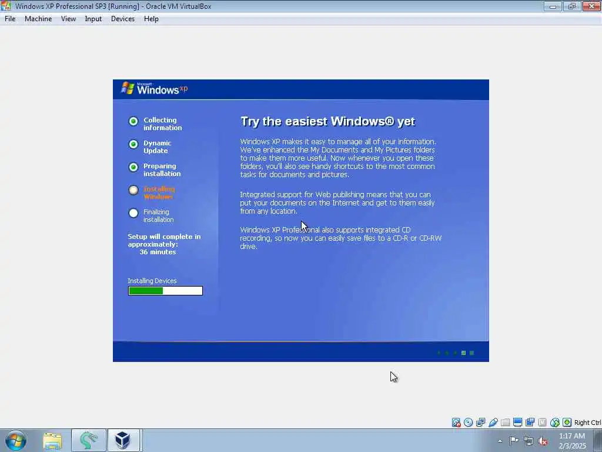This screenshot has width=602, height=452.
Task: Toggle mouse integration indicator
Action: [x=555, y=423]
